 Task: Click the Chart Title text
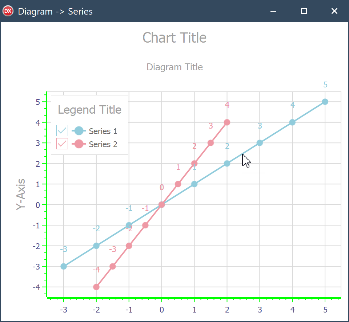click(174, 38)
